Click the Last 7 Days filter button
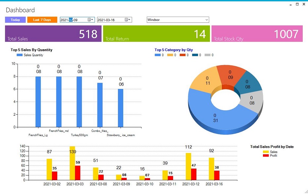308x194 pixels. (x=42, y=19)
